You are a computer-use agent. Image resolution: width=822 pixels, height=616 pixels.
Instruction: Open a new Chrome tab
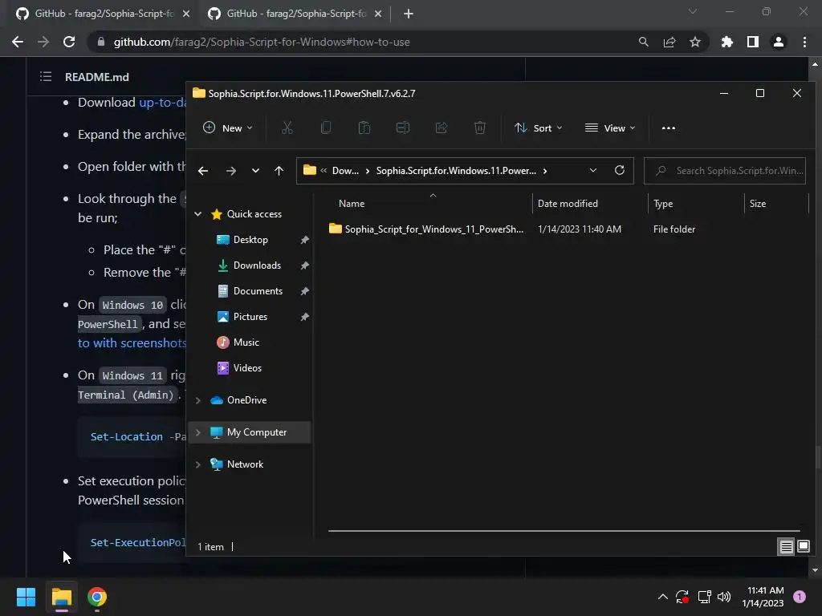tap(409, 14)
